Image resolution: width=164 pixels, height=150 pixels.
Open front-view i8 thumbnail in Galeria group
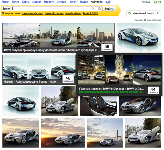click(x=39, y=67)
